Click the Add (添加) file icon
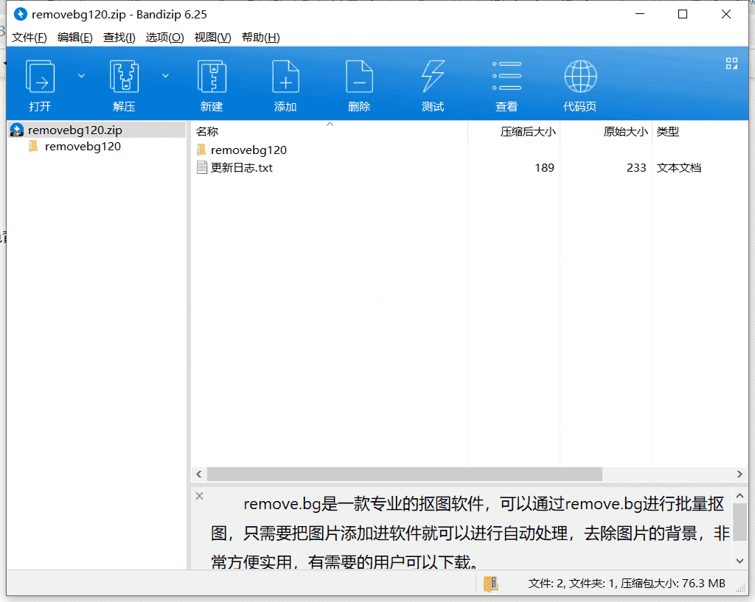The image size is (755, 602). point(285,77)
